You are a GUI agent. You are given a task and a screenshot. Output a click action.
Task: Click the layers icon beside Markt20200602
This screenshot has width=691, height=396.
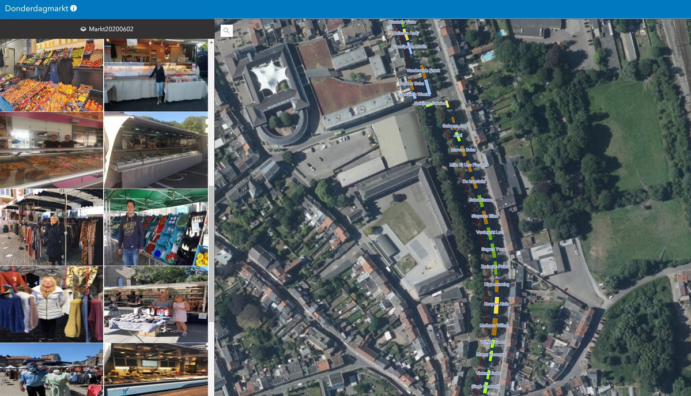[83, 29]
